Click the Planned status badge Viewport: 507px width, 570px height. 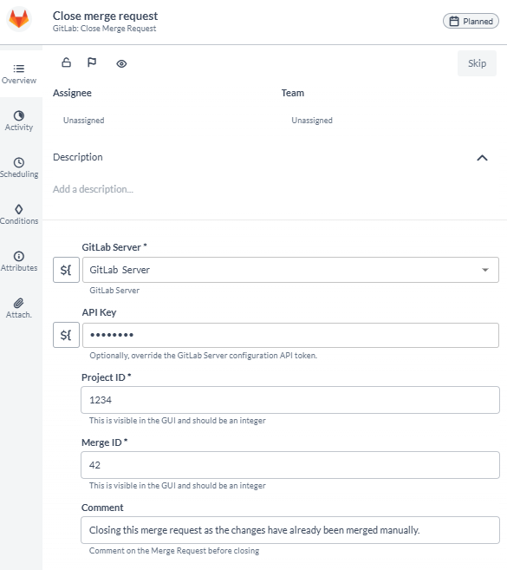pos(471,21)
